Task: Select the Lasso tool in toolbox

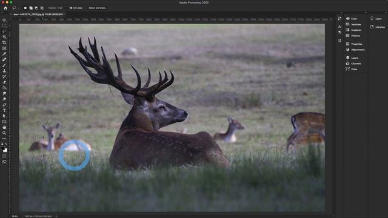Action: coord(4,31)
